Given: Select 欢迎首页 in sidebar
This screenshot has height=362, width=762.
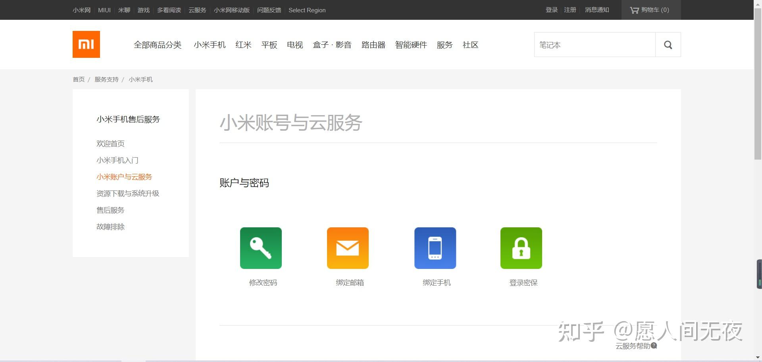Looking at the screenshot, I should coord(110,143).
